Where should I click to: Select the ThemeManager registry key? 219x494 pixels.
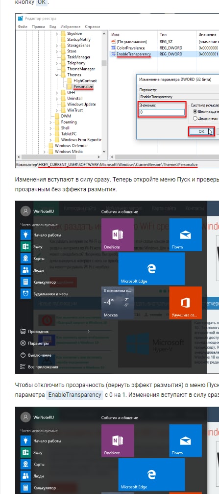81,69
